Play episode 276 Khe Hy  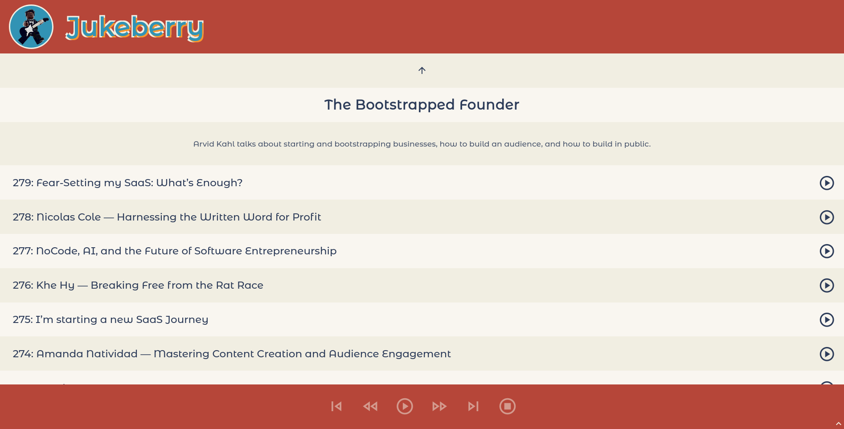click(827, 285)
